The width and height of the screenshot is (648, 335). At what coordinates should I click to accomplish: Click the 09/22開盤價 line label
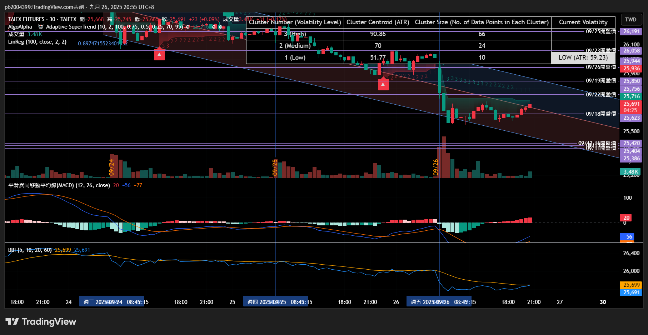pos(601,95)
